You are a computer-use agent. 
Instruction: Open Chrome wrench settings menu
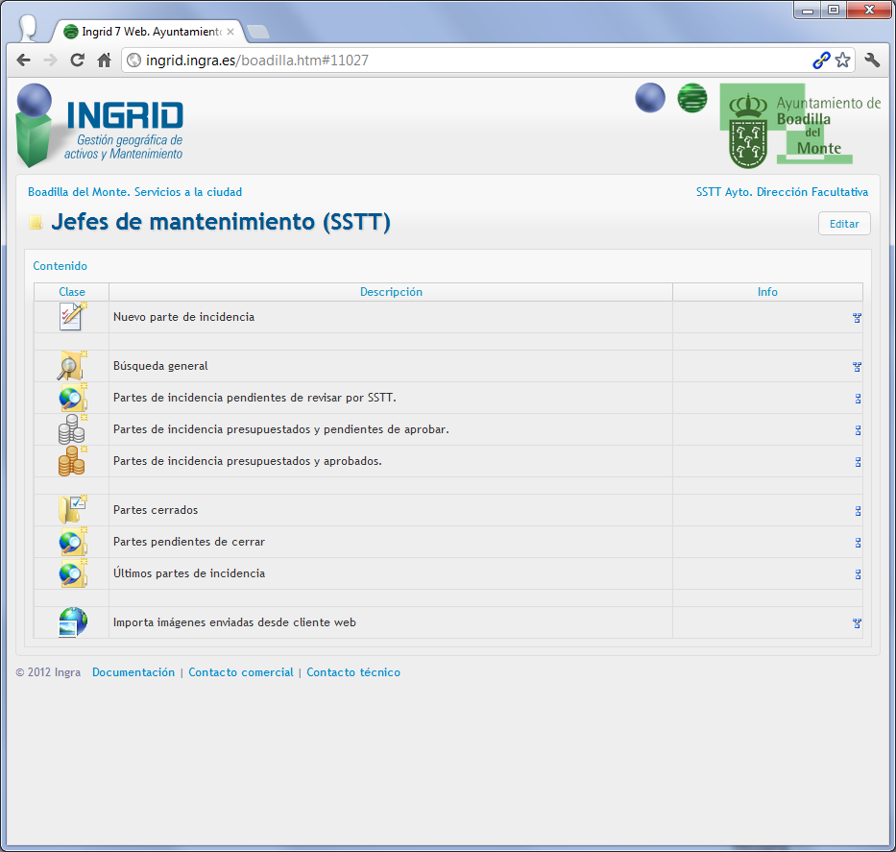[872, 61]
